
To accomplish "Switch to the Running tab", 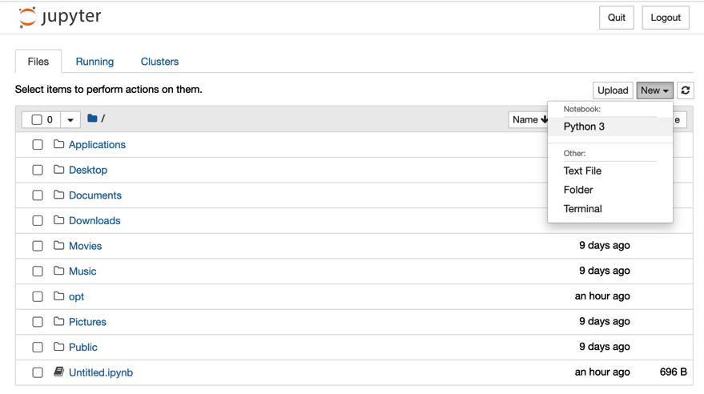I will [x=95, y=62].
